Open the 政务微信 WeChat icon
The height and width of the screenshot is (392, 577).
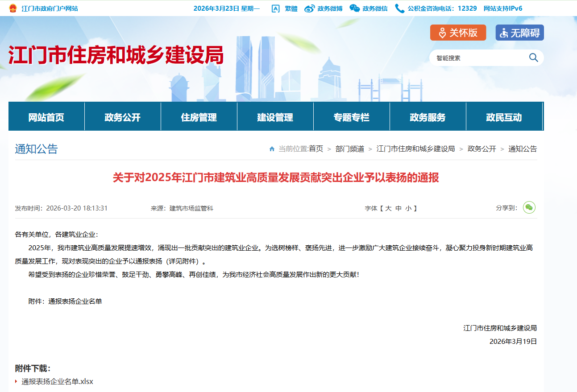coord(355,8)
